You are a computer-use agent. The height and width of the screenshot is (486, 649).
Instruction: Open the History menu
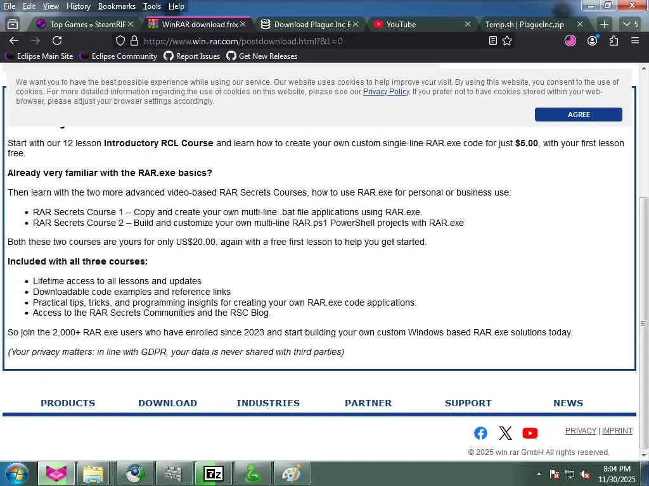78,6
